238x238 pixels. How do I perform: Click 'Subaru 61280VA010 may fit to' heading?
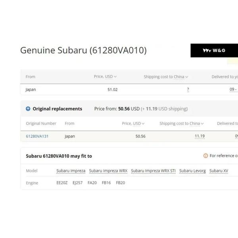59,156
